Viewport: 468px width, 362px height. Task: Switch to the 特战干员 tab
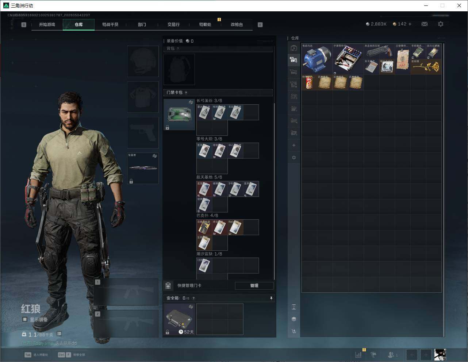coord(110,24)
